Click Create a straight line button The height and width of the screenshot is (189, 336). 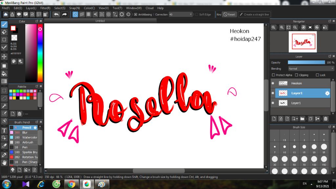pos(254,14)
